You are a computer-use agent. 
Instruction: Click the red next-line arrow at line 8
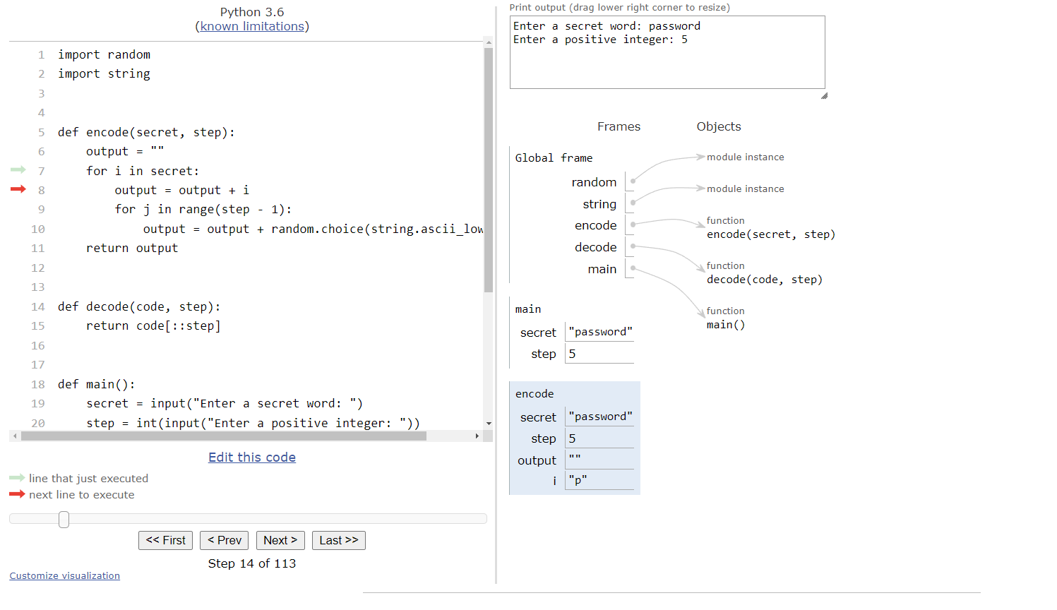[x=18, y=189]
